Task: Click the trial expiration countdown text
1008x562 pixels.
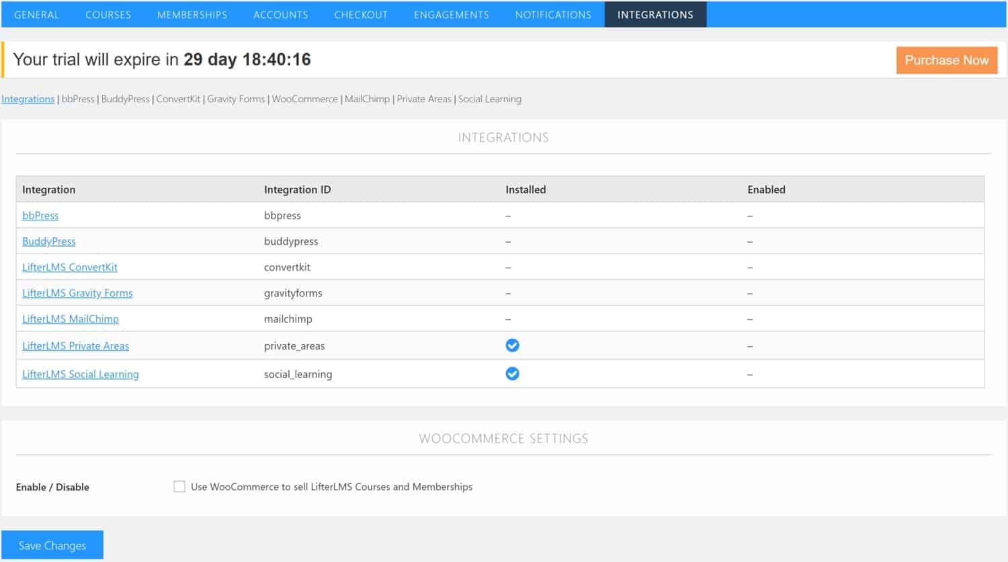Action: pyautogui.click(x=162, y=60)
